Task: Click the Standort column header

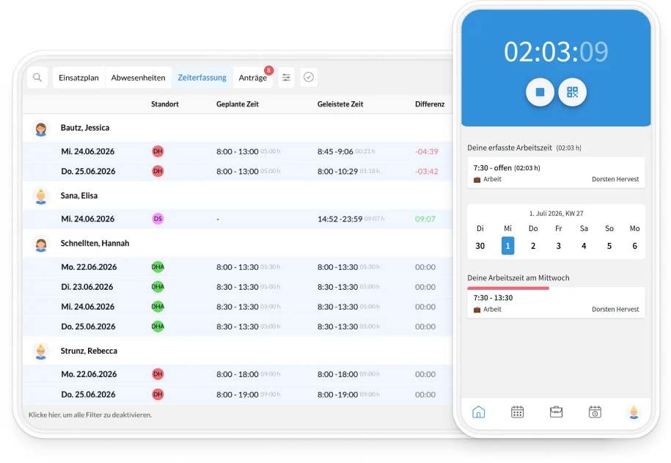Action: tap(165, 104)
